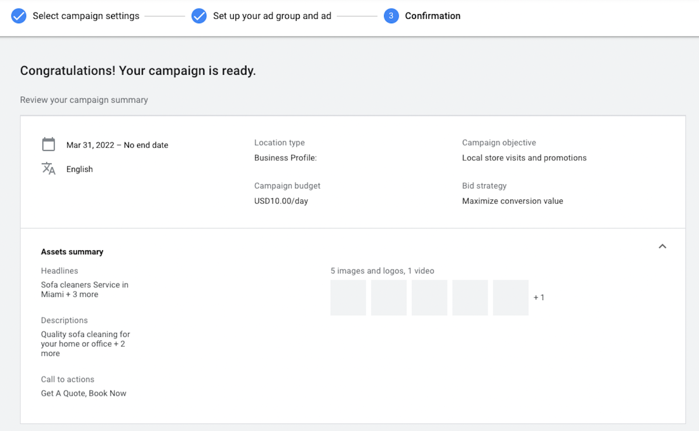The image size is (699, 431).
Task: Click the USD10.00/day campaign budget value
Action: tap(281, 201)
